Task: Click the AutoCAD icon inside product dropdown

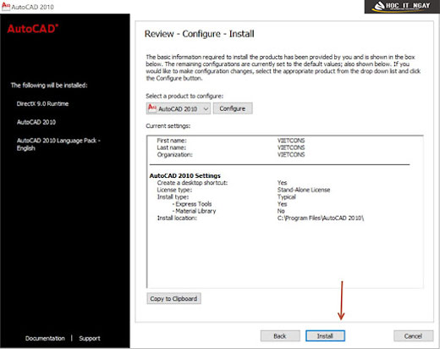Action: pos(152,108)
